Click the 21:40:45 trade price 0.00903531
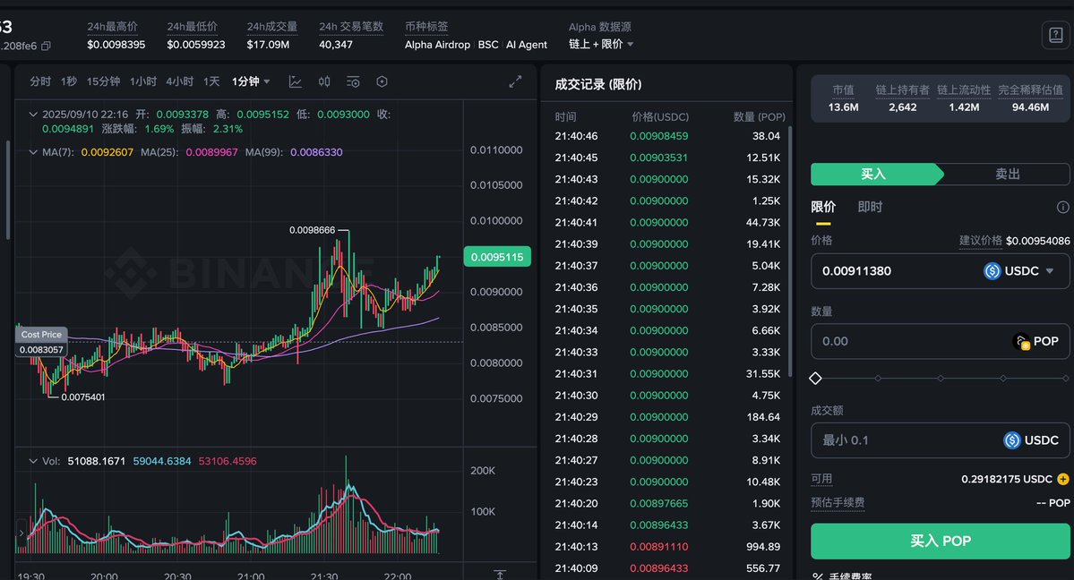The height and width of the screenshot is (580, 1074). 659,158
